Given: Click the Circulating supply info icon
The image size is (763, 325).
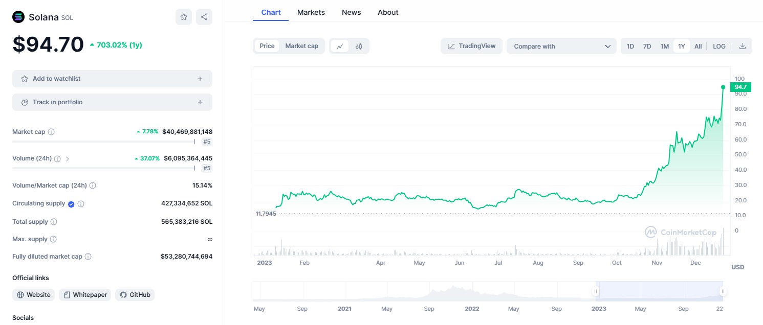Looking at the screenshot, I should click(81, 204).
